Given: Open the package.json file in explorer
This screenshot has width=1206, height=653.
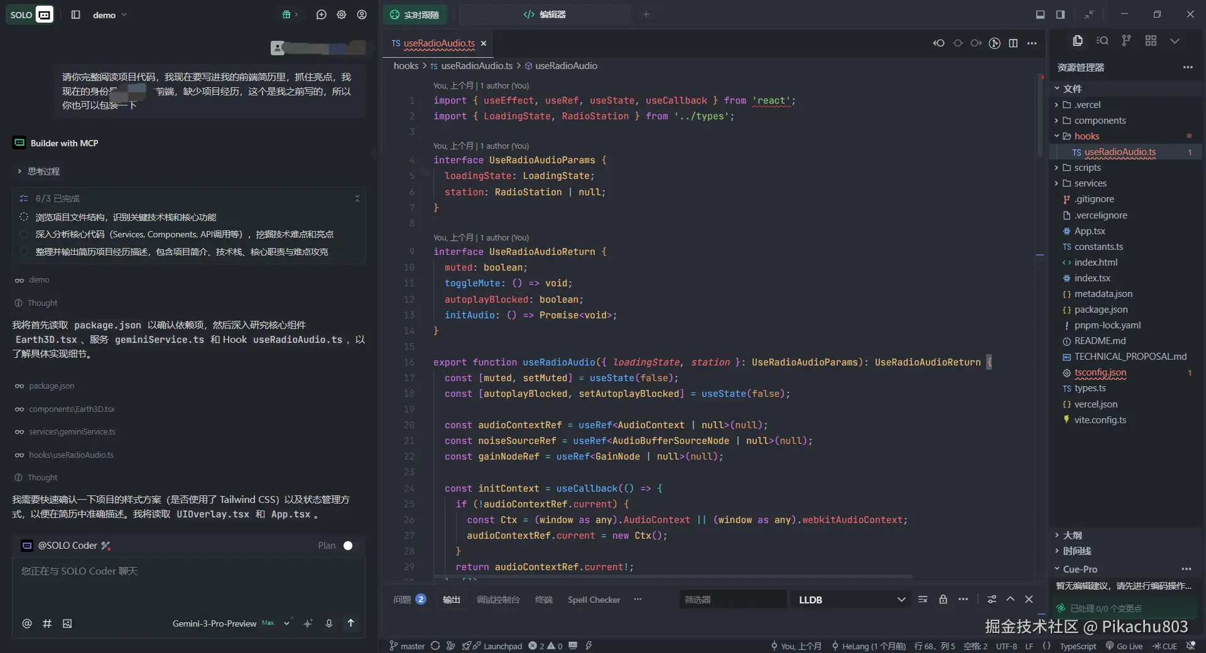Looking at the screenshot, I should coord(1100,310).
